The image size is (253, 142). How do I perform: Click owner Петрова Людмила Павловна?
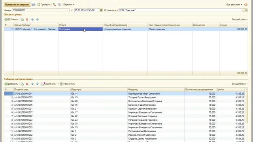[156, 120]
